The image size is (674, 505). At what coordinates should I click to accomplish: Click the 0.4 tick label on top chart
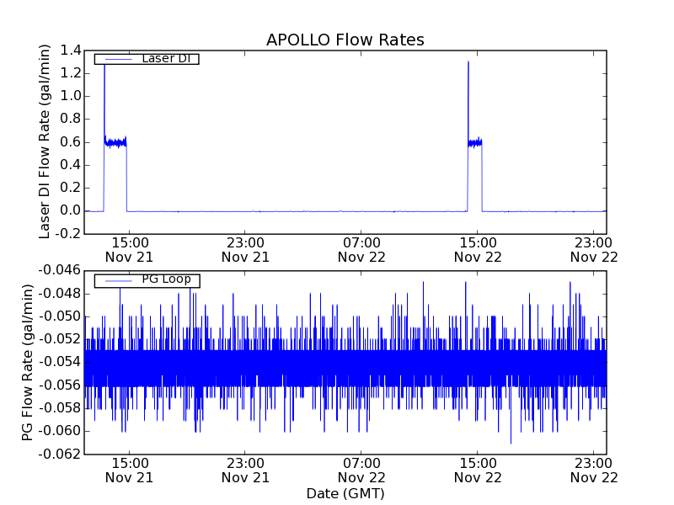pyautogui.click(x=71, y=165)
